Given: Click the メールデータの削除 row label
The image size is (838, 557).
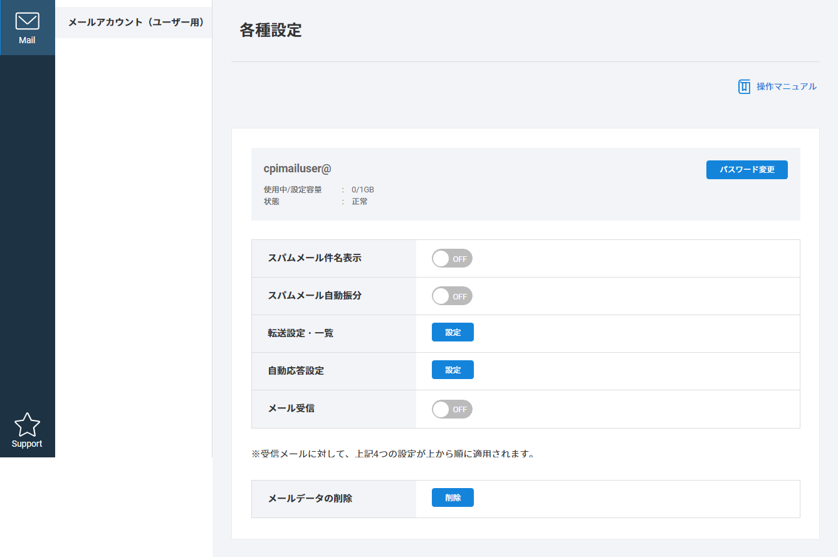Looking at the screenshot, I should (x=310, y=499).
